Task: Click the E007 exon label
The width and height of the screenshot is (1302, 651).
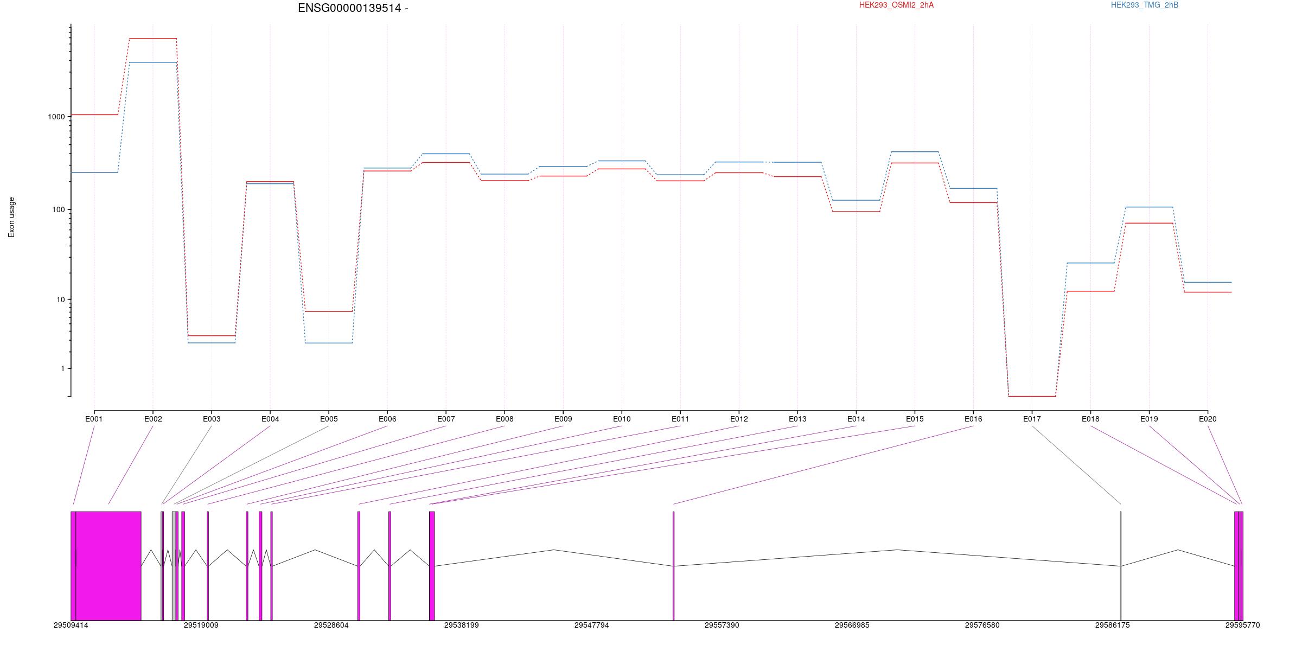Action: tap(446, 419)
